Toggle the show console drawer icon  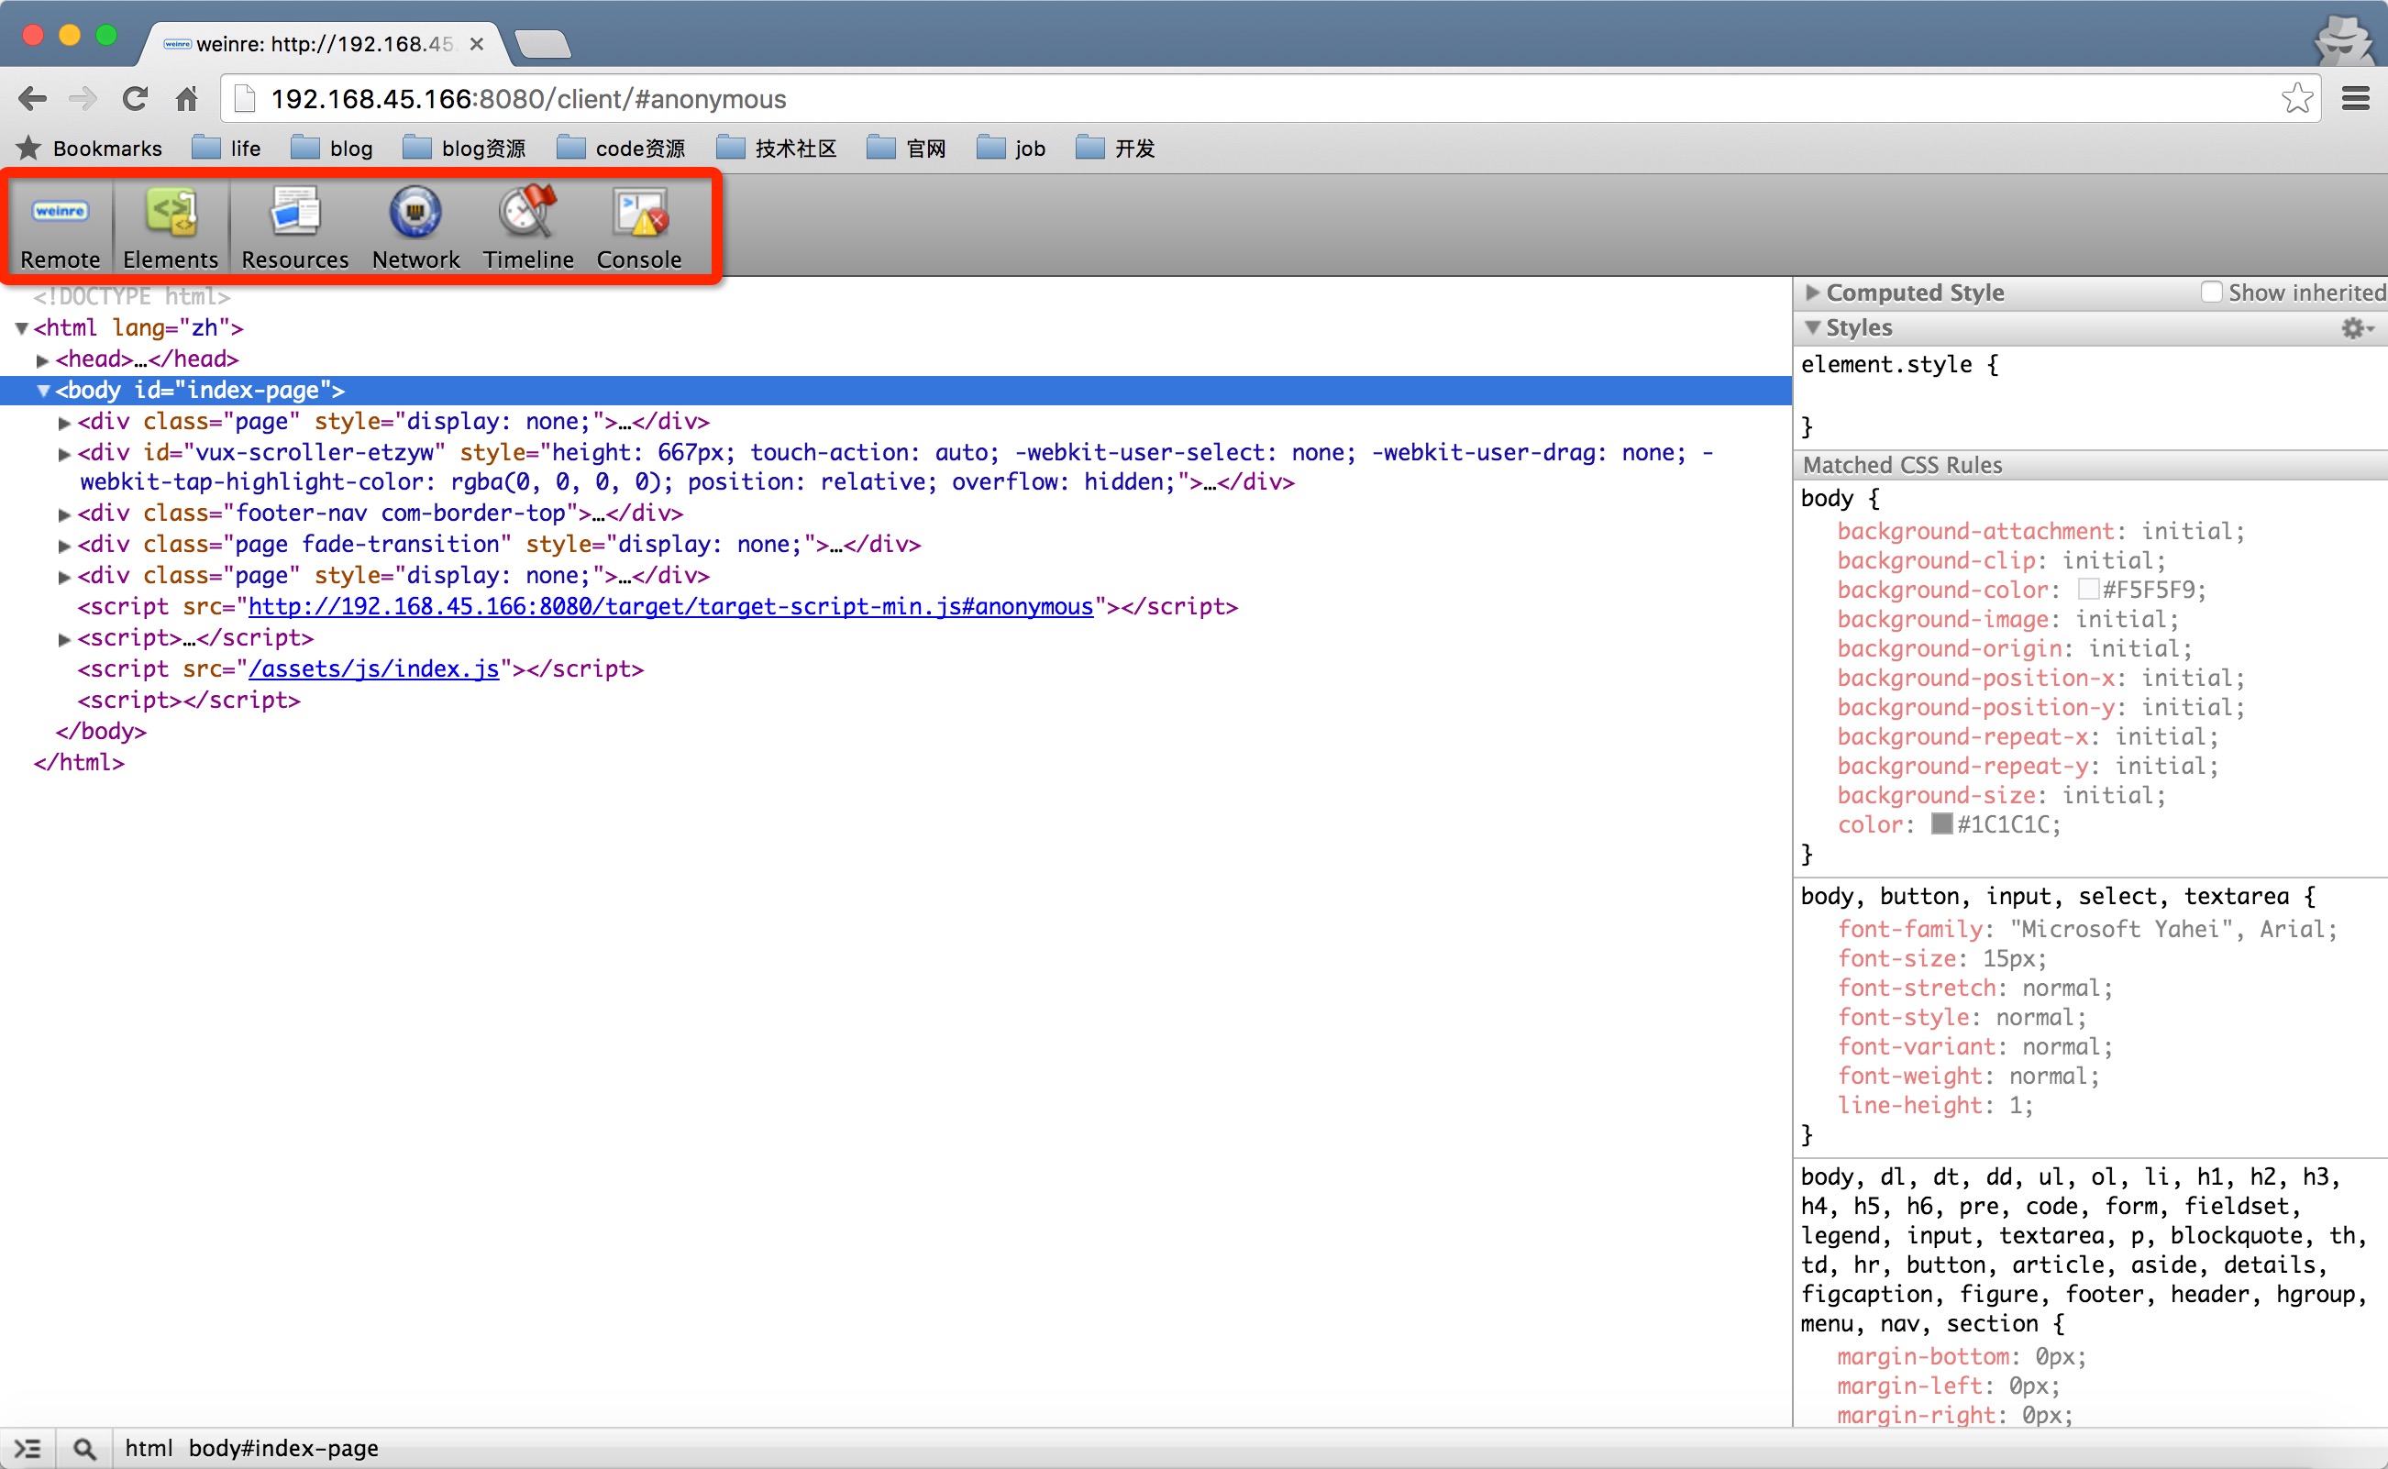pyautogui.click(x=28, y=1449)
